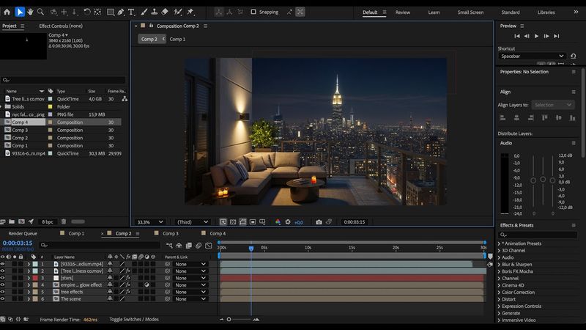This screenshot has width=586, height=330.
Task: Expand The scene layer properties
Action: [x=29, y=299]
